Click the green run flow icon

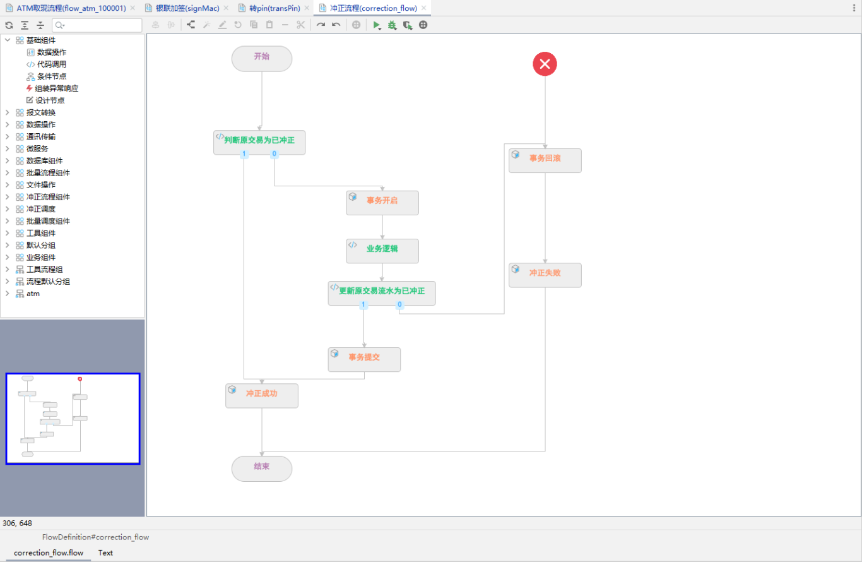tap(376, 25)
